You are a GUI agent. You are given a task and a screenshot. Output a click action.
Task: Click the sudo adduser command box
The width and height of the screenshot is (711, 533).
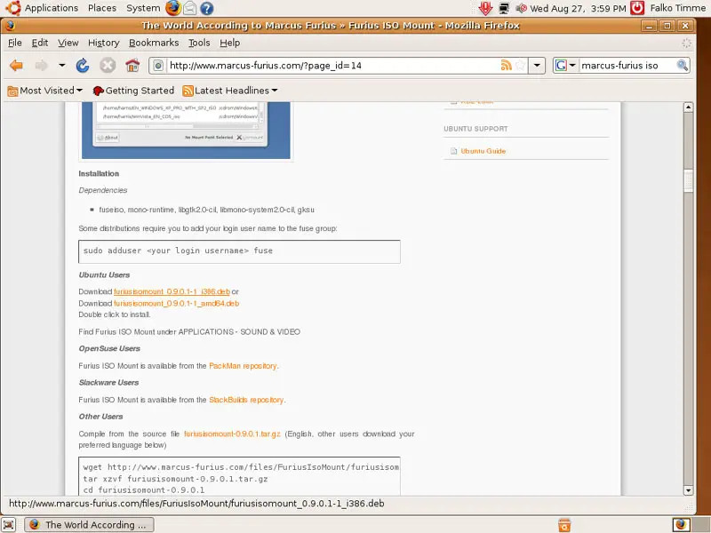tap(239, 251)
